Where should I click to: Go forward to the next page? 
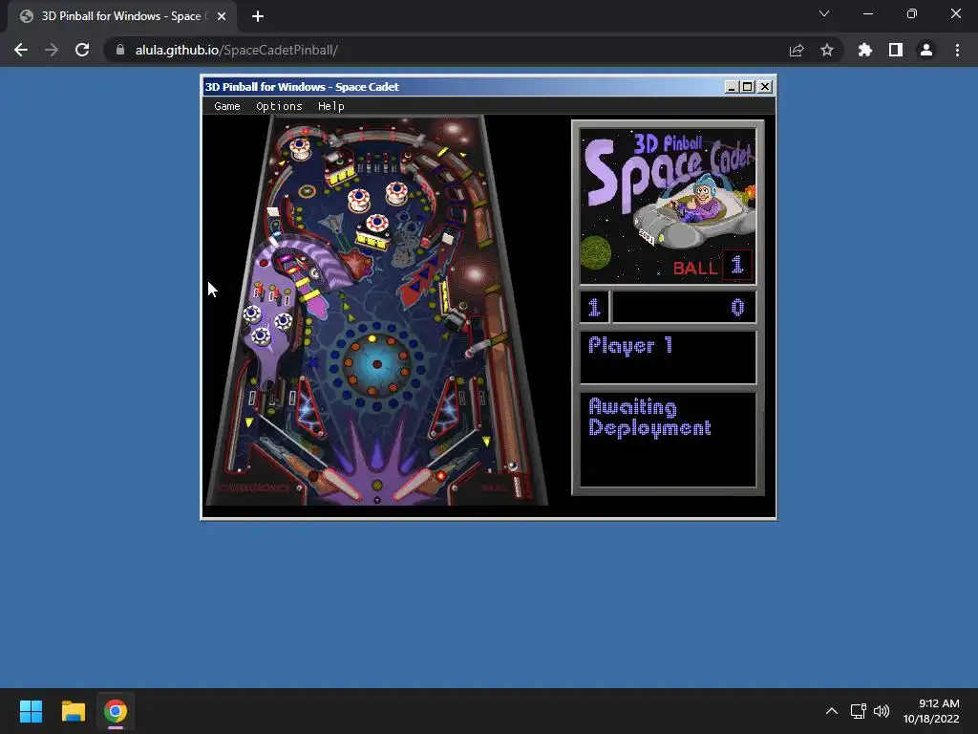[x=52, y=50]
